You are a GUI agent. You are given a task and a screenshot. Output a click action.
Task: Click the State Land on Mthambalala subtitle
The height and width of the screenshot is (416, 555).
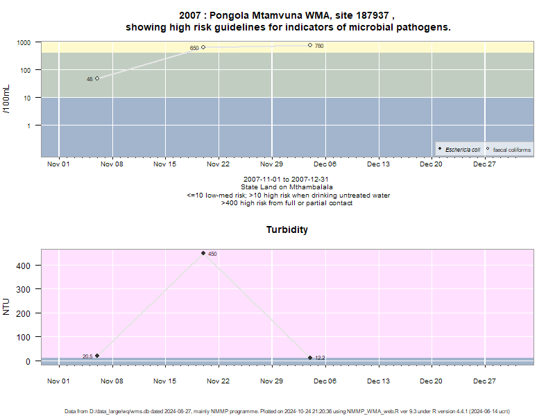[x=287, y=187]
